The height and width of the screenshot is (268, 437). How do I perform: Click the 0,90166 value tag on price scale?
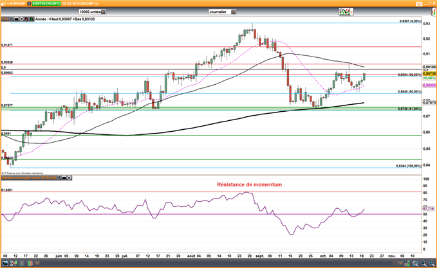point(429,67)
